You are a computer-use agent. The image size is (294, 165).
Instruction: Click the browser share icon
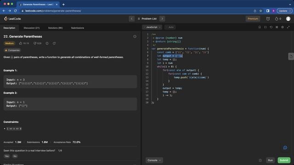coord(255,11)
